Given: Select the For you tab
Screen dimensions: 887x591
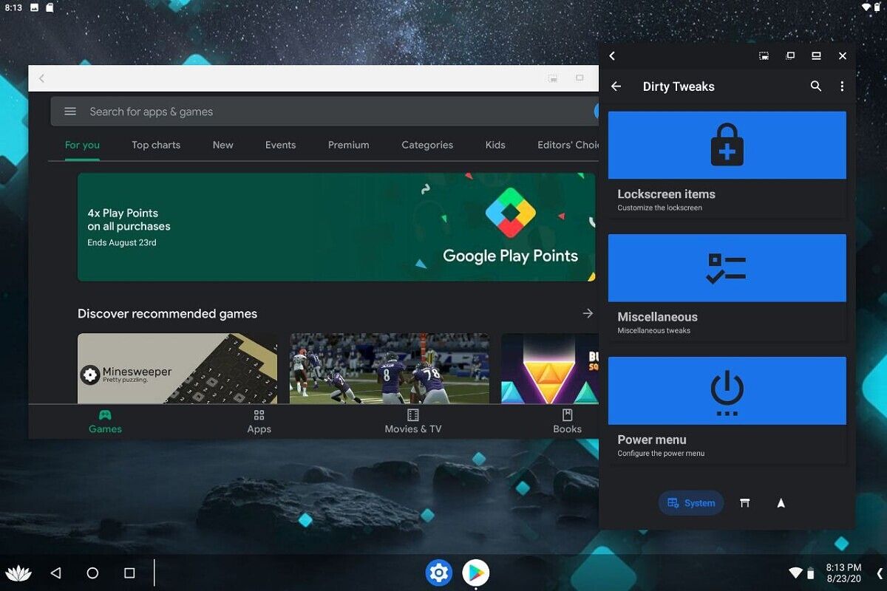Looking at the screenshot, I should 82,145.
